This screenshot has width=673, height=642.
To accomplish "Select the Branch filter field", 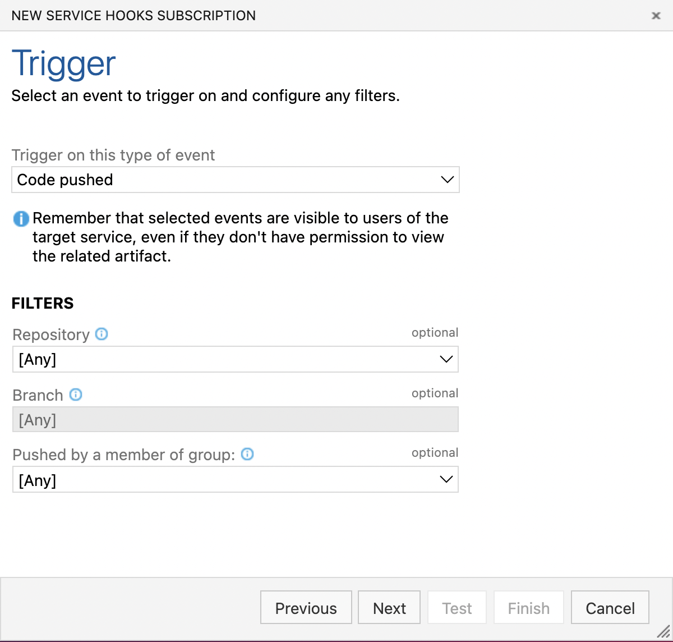I will 236,419.
